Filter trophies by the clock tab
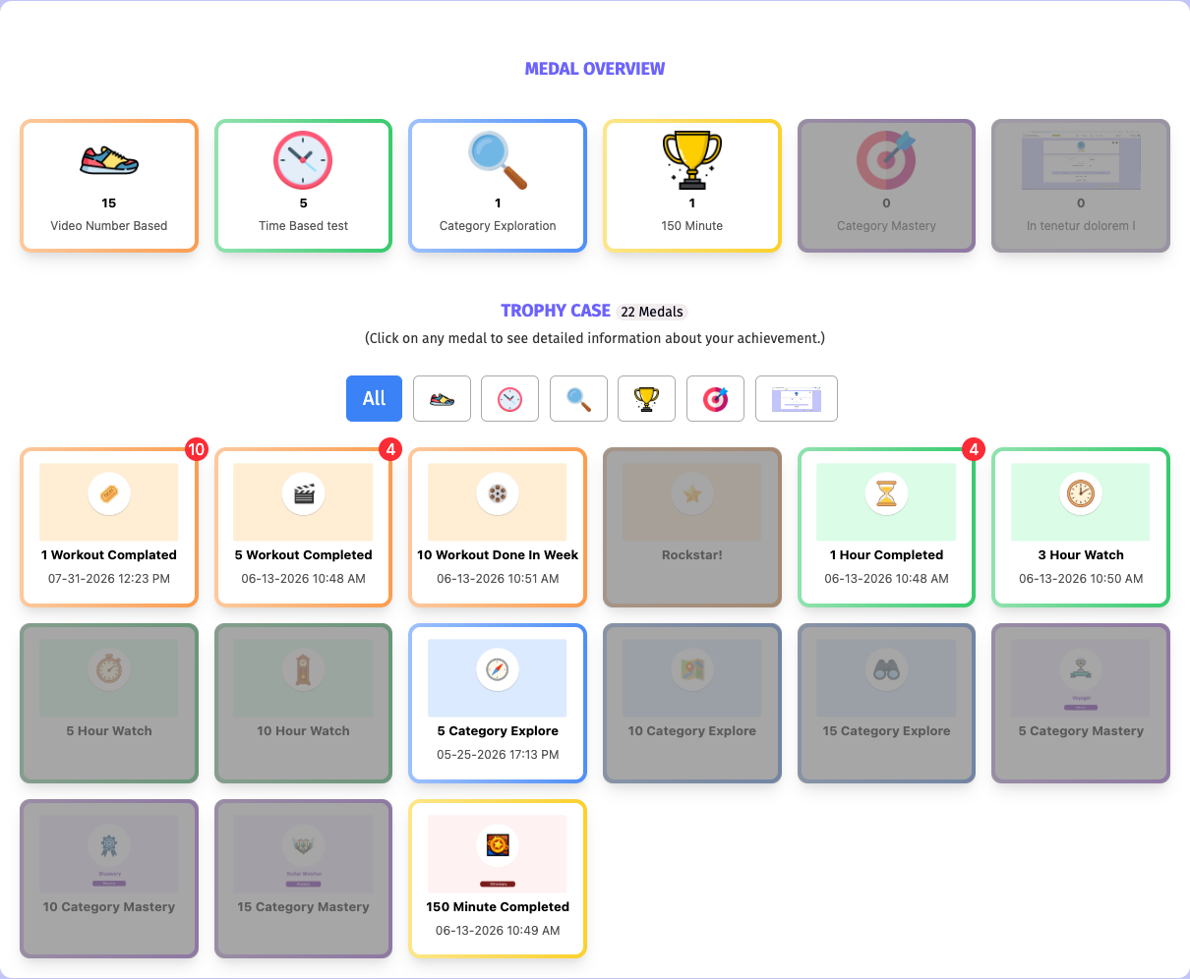 pos(509,398)
